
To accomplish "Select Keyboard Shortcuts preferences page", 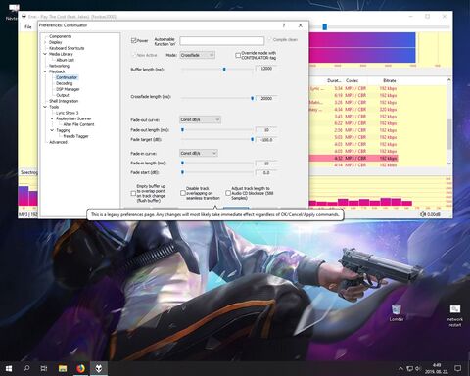I will coord(67,48).
